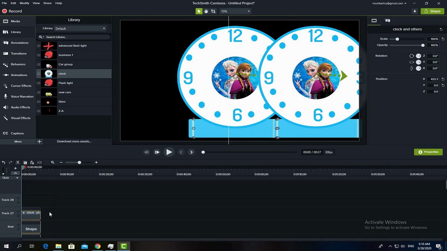Open the Captions tab

17,133
